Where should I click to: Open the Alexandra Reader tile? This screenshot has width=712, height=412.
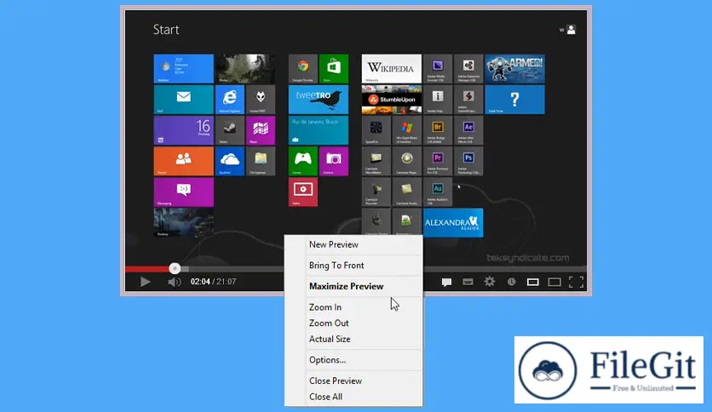point(453,223)
